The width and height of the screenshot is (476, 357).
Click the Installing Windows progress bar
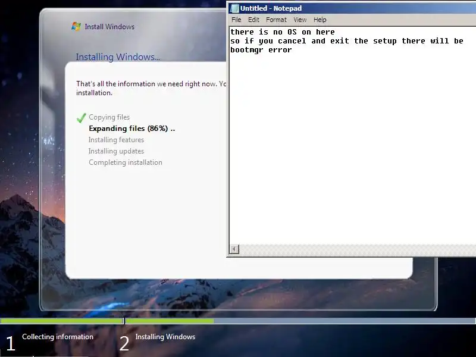point(300,321)
